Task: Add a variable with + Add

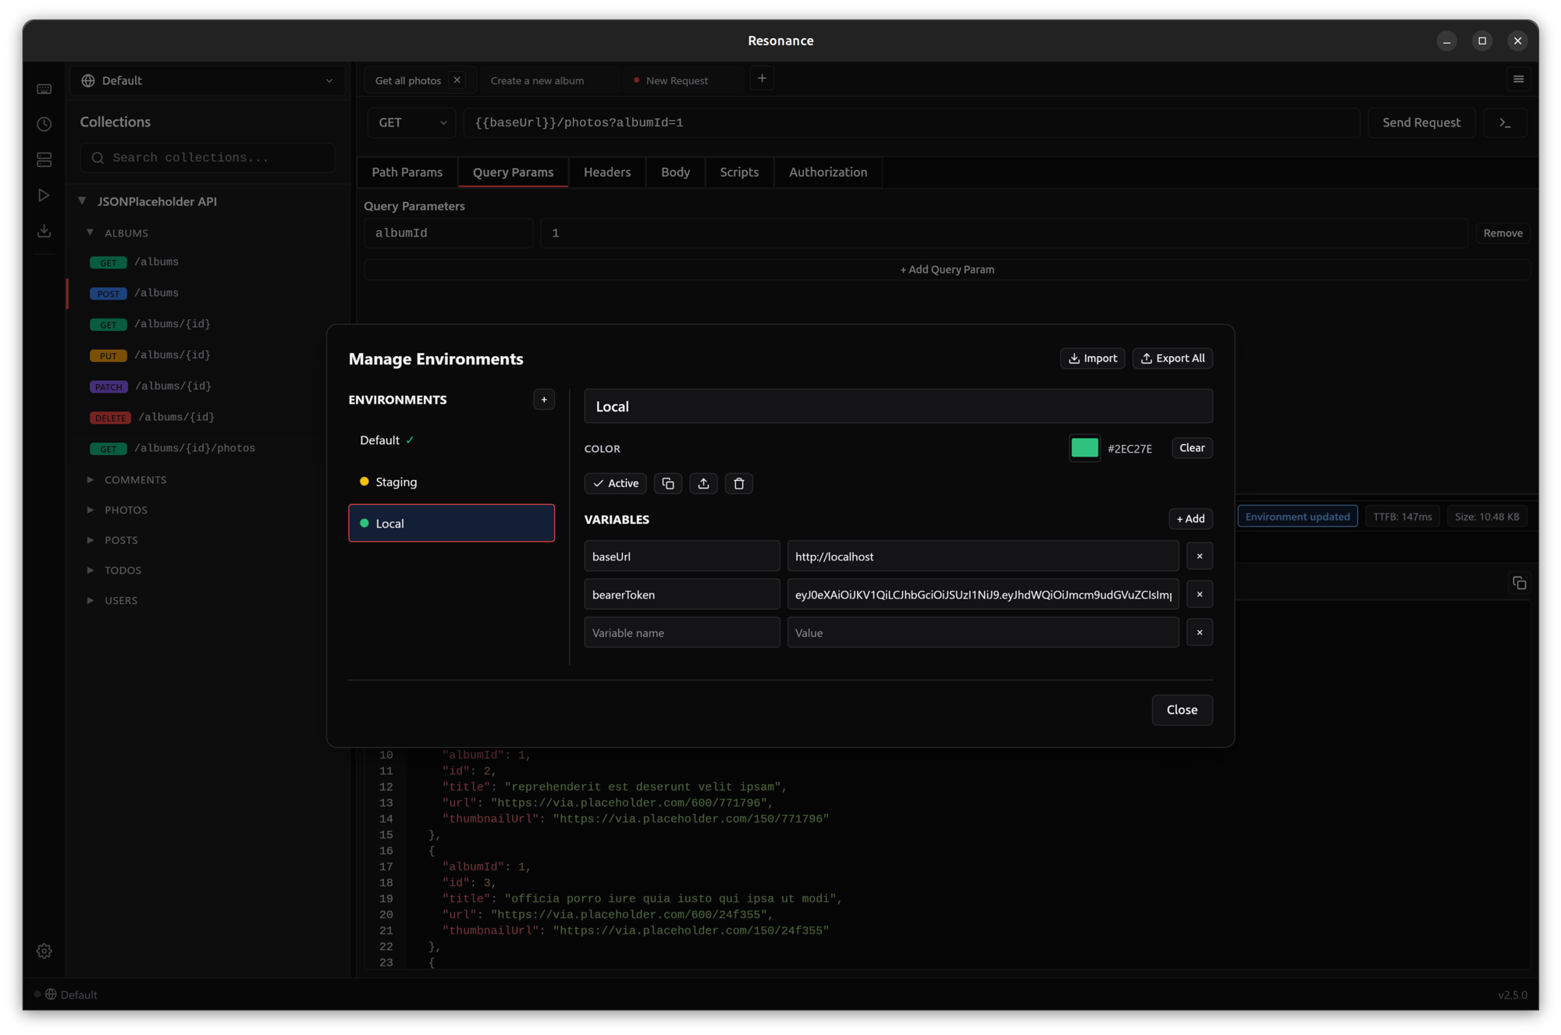Action: pyautogui.click(x=1190, y=519)
